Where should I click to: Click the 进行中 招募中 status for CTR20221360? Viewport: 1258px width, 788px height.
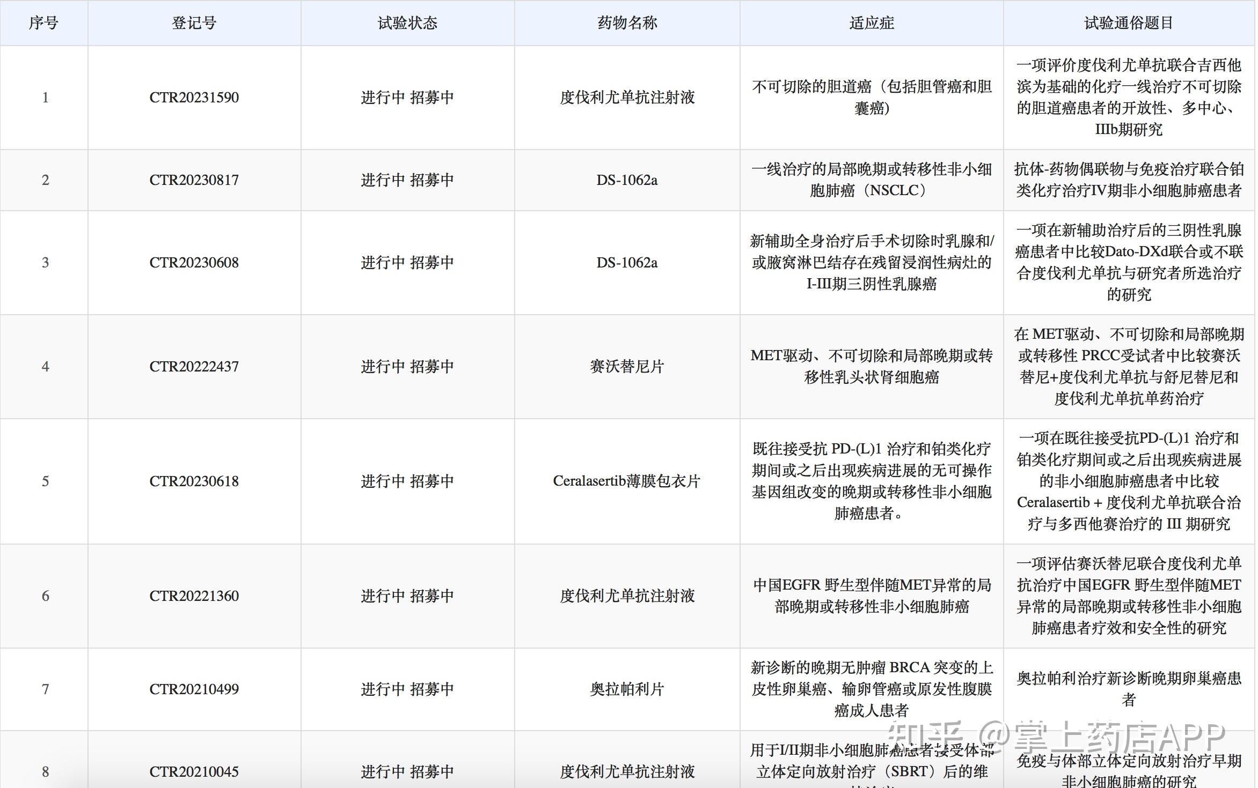[x=407, y=596]
